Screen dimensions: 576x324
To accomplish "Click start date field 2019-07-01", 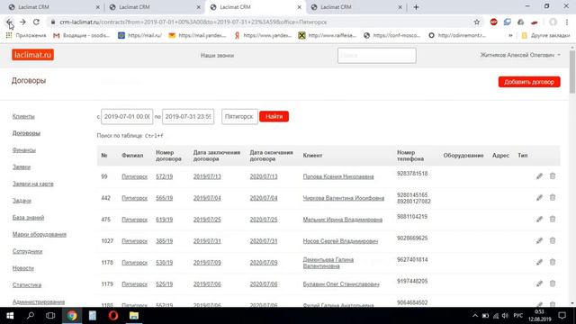I will pos(127,116).
